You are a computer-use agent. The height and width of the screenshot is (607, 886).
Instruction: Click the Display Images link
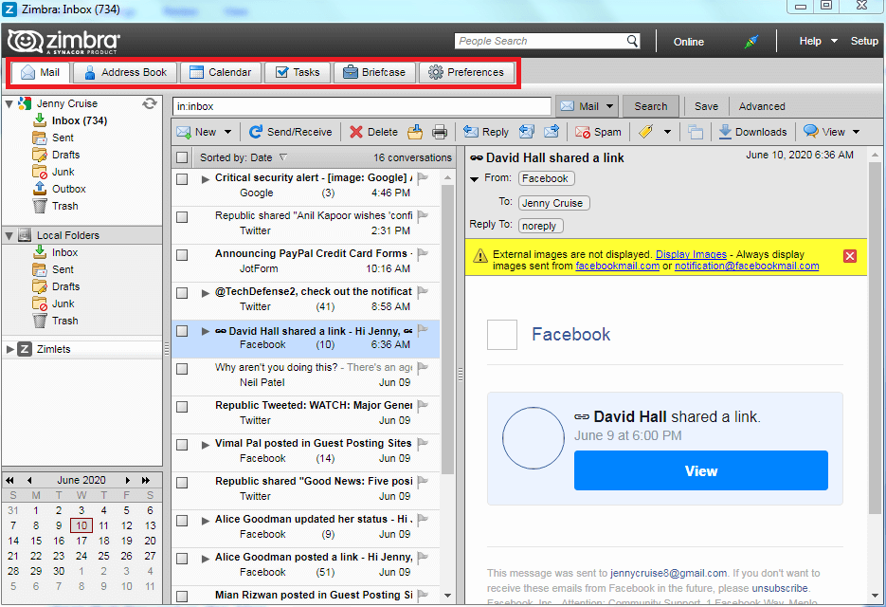(x=691, y=254)
